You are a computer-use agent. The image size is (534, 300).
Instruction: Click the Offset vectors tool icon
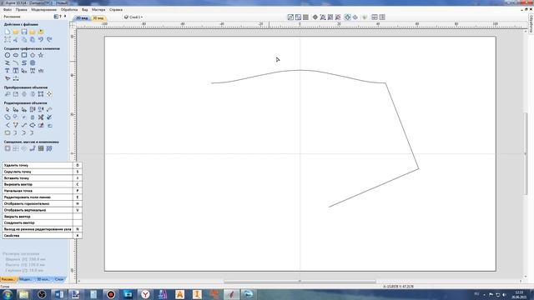(x=8, y=148)
